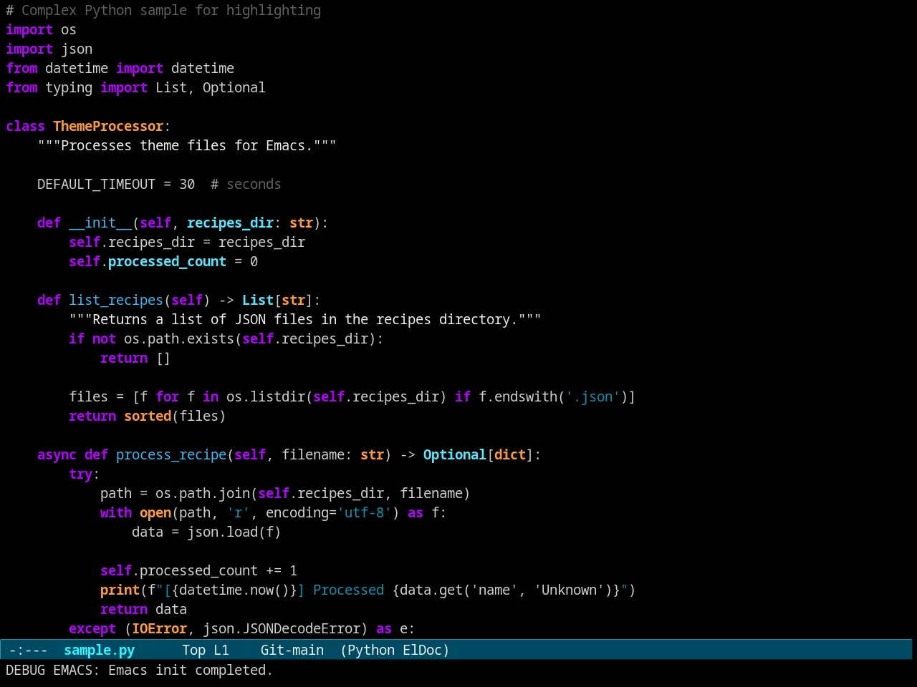917x687 pixels.
Task: Click 'self.processed_count += 1' line
Action: click(x=198, y=570)
